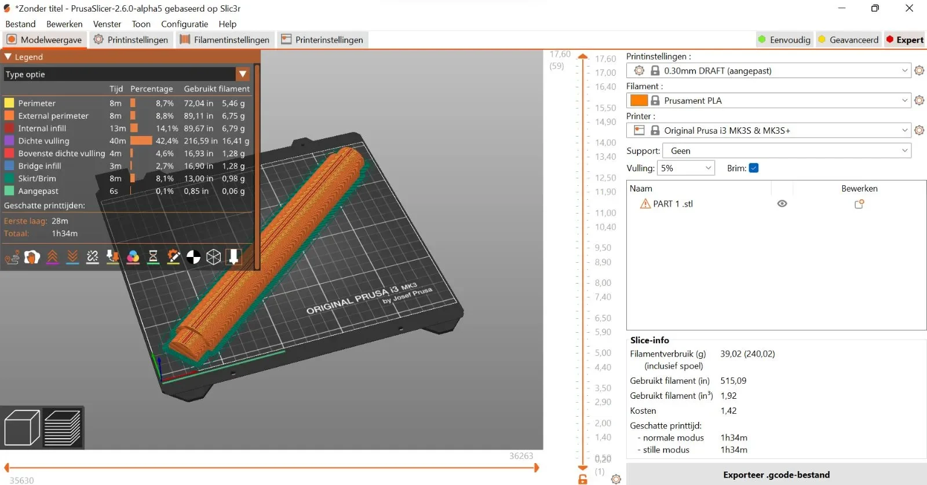The image size is (927, 485).
Task: Switch to Modelweergave tab
Action: (45, 39)
